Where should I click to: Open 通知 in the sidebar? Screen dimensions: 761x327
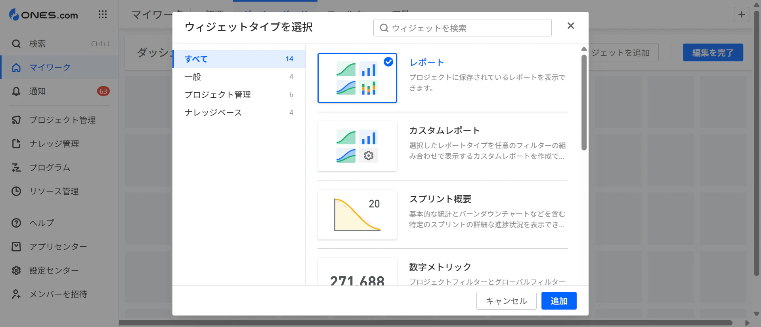tap(59, 91)
